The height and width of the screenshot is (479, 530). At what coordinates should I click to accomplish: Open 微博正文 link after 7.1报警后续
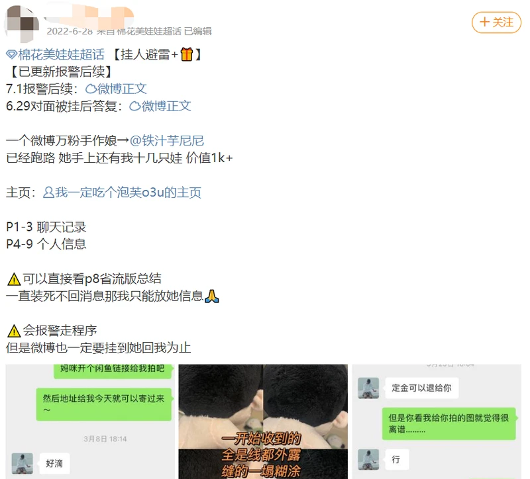tap(122, 89)
